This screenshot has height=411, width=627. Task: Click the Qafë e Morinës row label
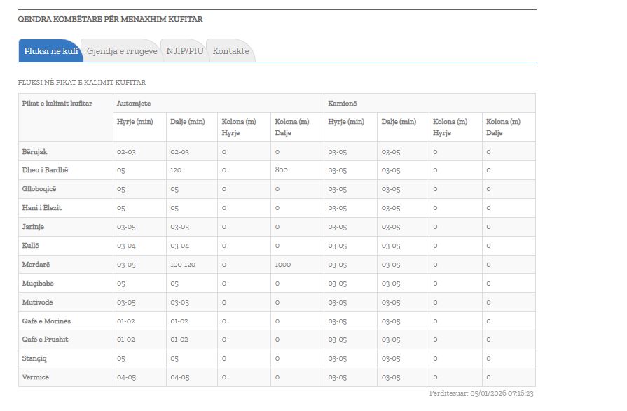tap(46, 321)
